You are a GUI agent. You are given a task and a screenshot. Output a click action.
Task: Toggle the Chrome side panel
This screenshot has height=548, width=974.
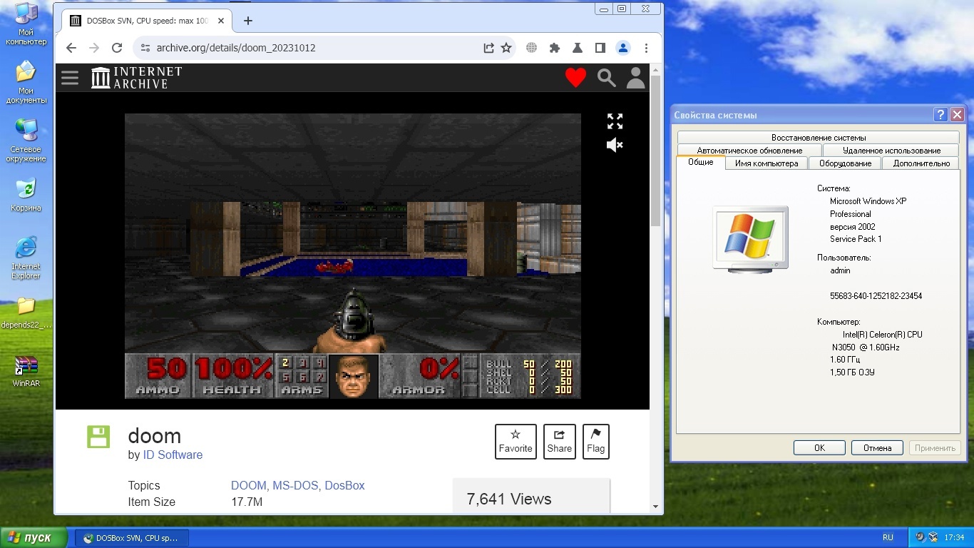[x=600, y=48]
